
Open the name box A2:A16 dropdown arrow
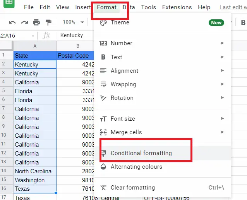tap(33, 36)
